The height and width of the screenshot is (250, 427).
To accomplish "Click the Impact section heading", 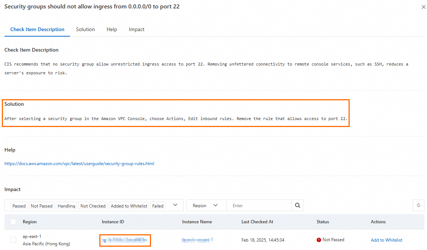I will point(12,189).
